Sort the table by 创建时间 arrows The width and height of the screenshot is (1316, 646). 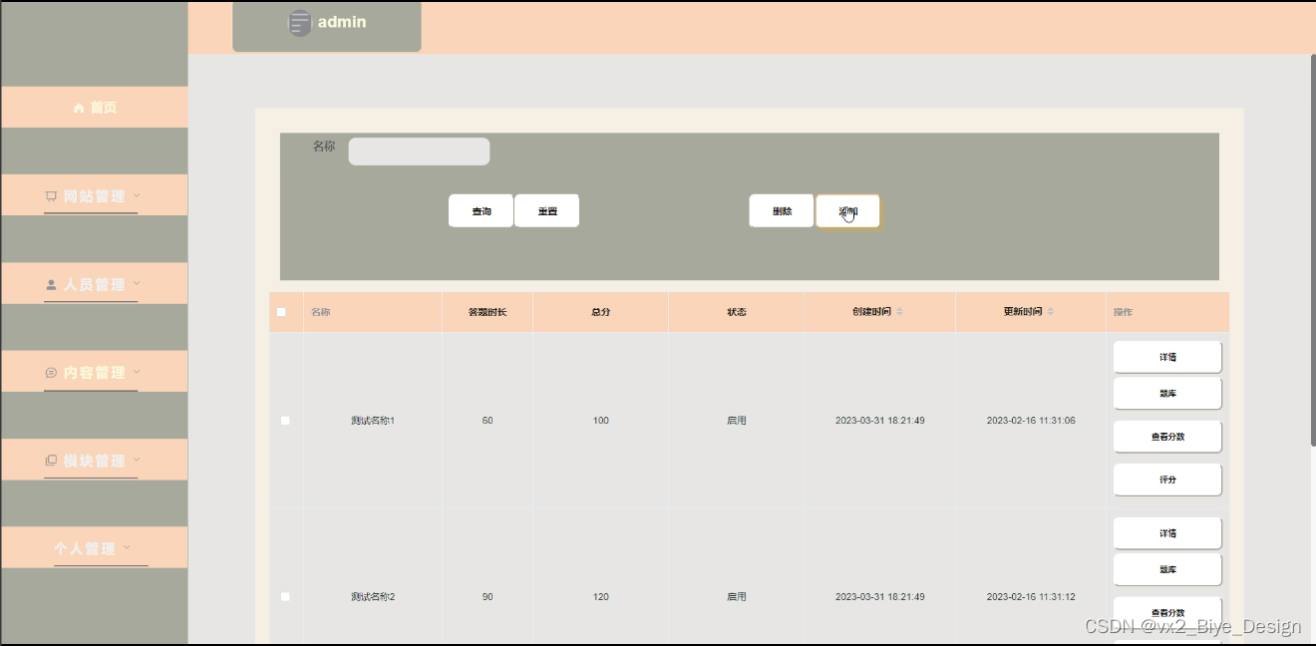[899, 312]
